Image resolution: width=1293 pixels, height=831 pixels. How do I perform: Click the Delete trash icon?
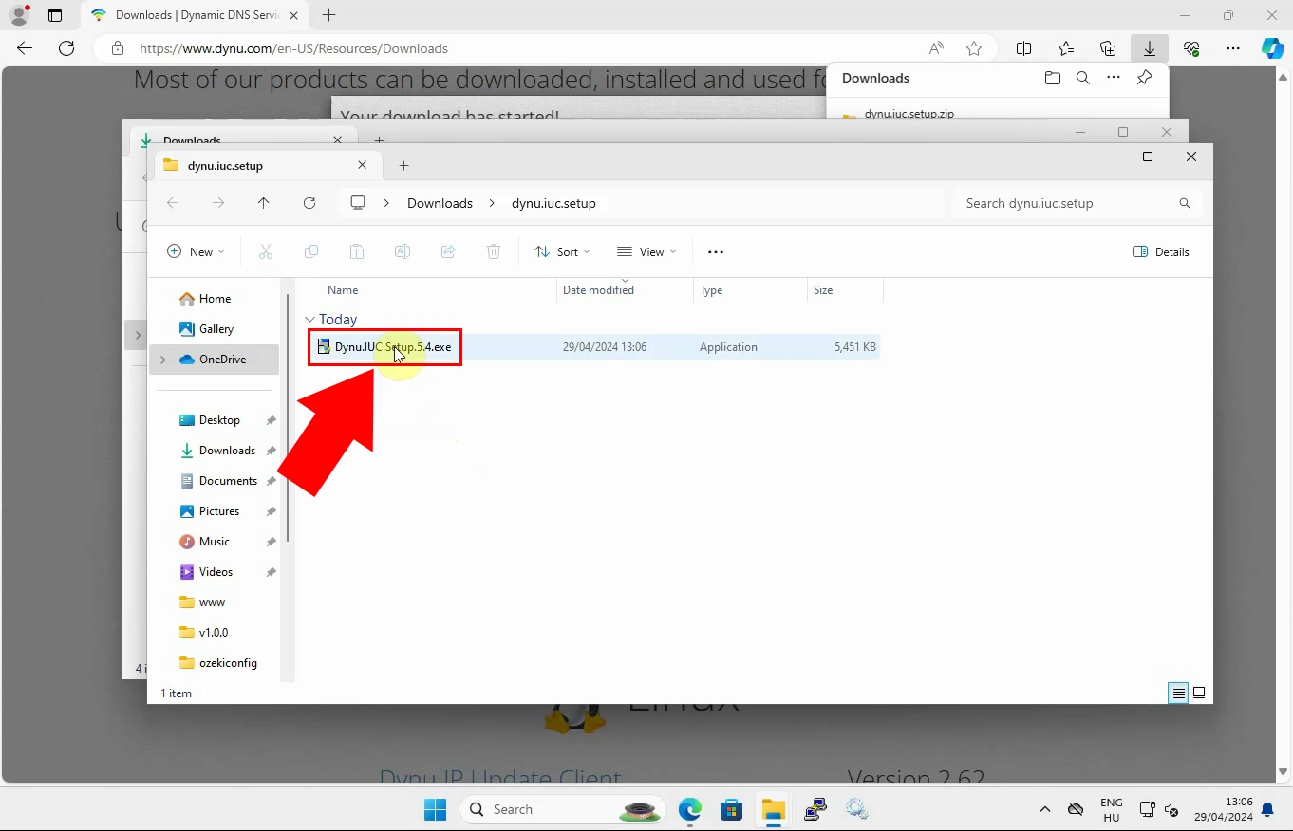tap(494, 251)
